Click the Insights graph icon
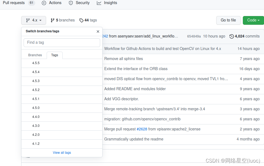264x166 pixels. [x=99, y=3]
